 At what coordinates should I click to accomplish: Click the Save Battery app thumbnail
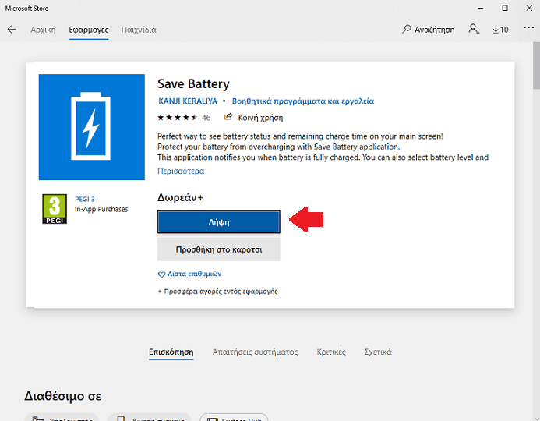click(x=92, y=127)
